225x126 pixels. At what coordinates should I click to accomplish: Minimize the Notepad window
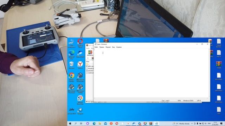(x=197, y=44)
